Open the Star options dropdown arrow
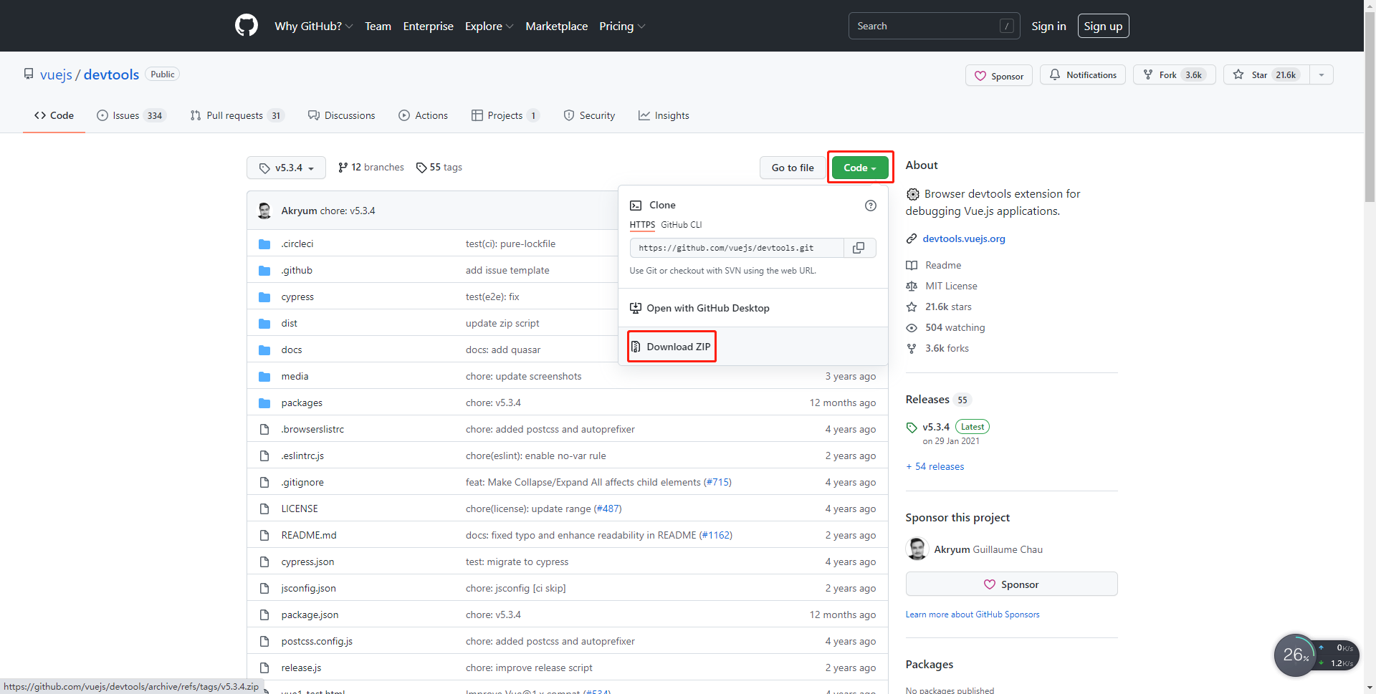 tap(1322, 74)
